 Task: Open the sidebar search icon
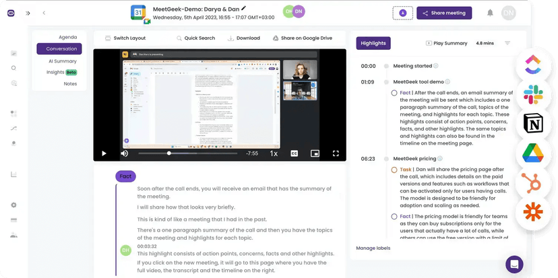click(x=13, y=68)
